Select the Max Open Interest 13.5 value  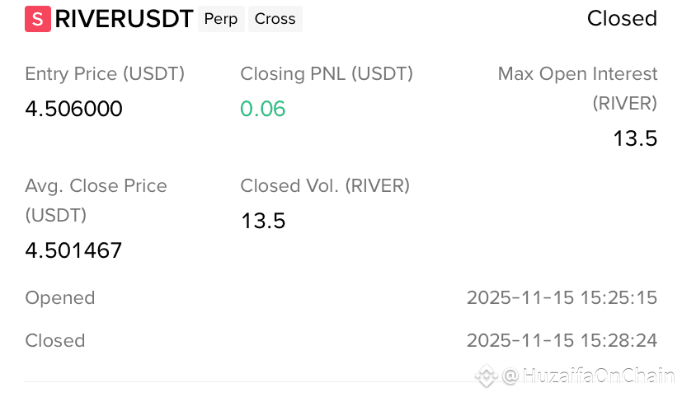[635, 138]
